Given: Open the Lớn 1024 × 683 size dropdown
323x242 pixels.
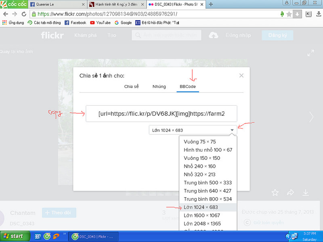Looking at the screenshot, I should [x=193, y=130].
